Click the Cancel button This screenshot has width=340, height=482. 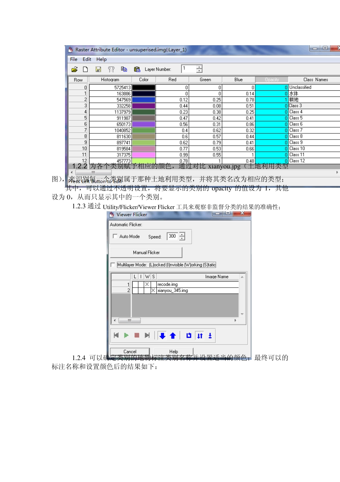pos(130,351)
